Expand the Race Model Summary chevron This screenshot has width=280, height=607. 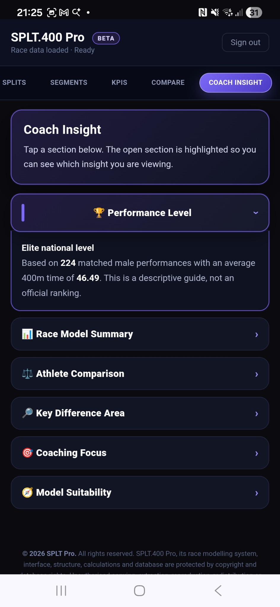(257, 335)
